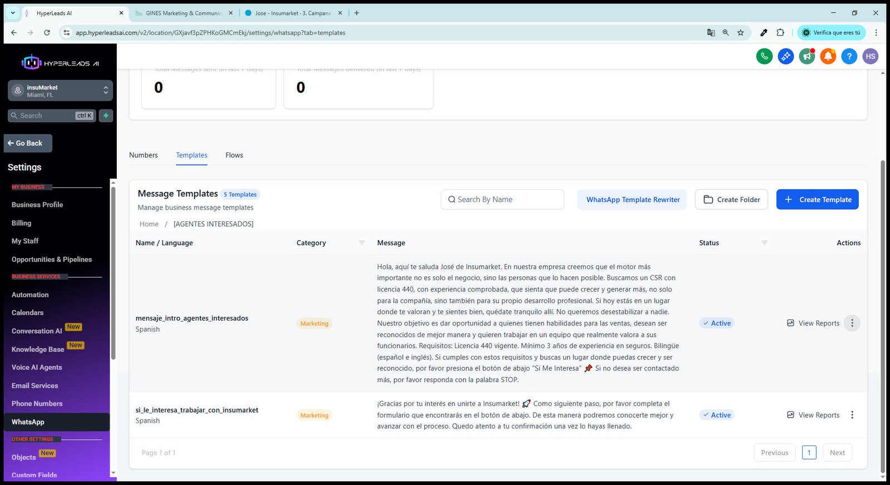This screenshot has width=890, height=485.
Task: Open three-dot menu for mensaje_intro_agentes_interesados
Action: [852, 323]
